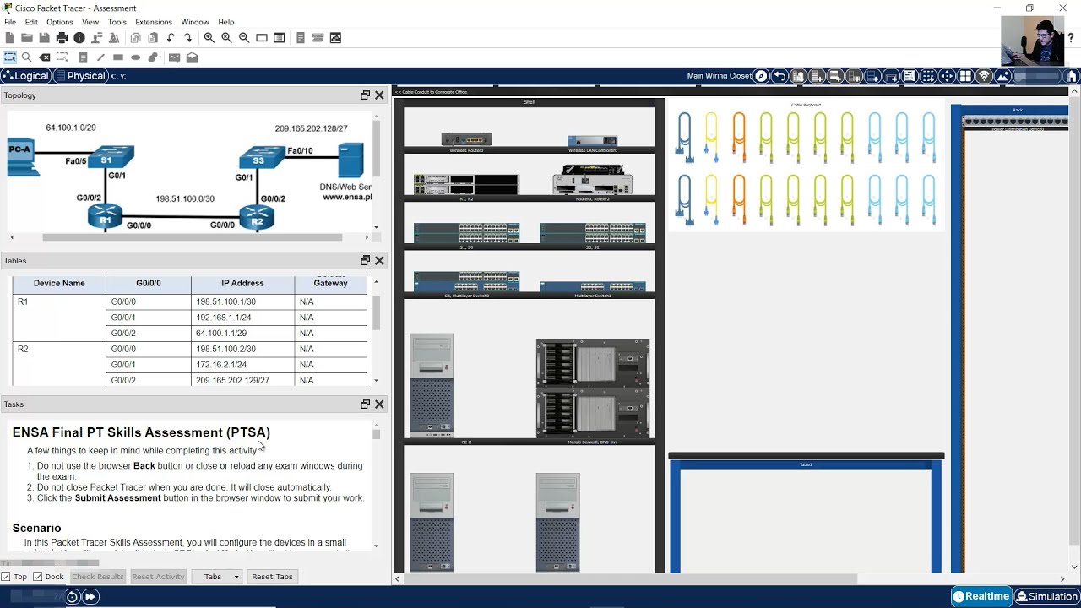The height and width of the screenshot is (608, 1081).
Task: Open the Extensions menu
Action: pos(154,22)
